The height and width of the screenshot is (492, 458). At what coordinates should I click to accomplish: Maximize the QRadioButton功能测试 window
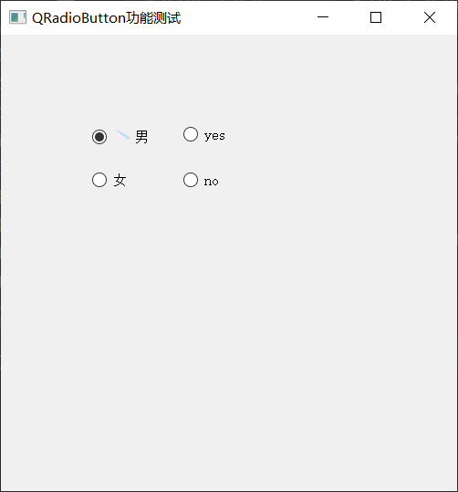tap(376, 17)
